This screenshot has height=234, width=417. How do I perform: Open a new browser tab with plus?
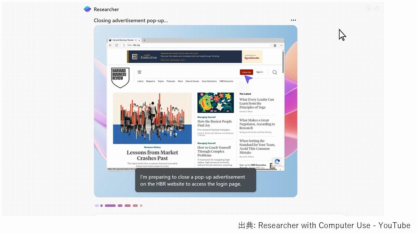[x=145, y=40]
